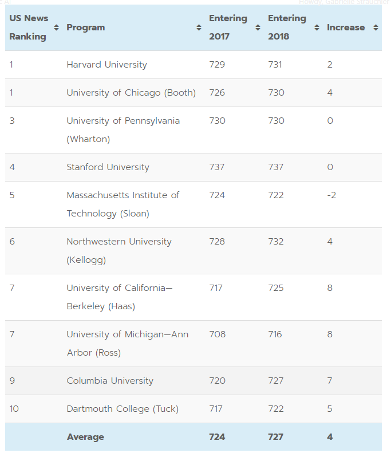Image resolution: width=391 pixels, height=453 pixels.
Task: Click the Program column sort arrows
Action: click(199, 27)
